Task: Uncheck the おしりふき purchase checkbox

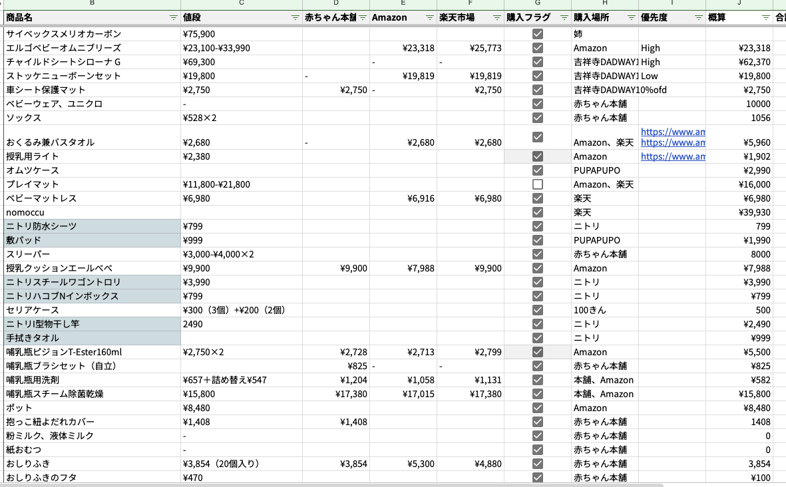Action: click(538, 464)
